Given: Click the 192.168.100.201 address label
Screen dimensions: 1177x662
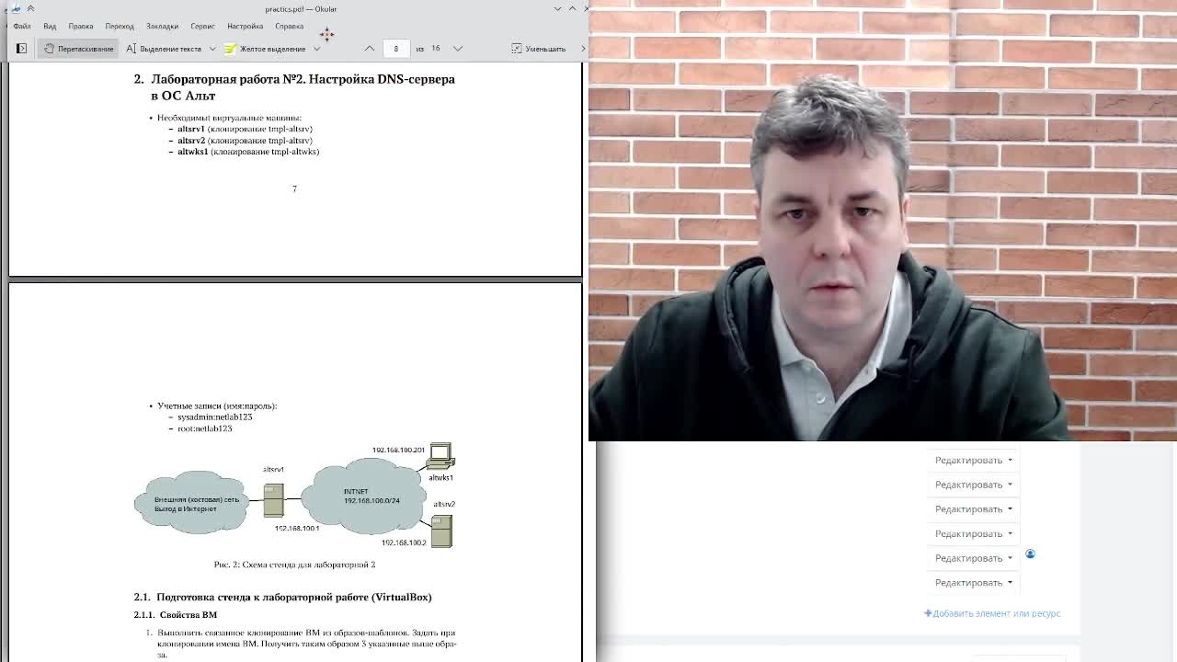Looking at the screenshot, I should [398, 450].
